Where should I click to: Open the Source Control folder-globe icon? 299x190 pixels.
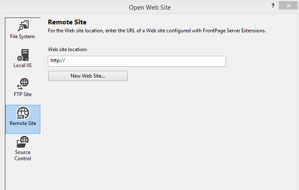(23, 142)
